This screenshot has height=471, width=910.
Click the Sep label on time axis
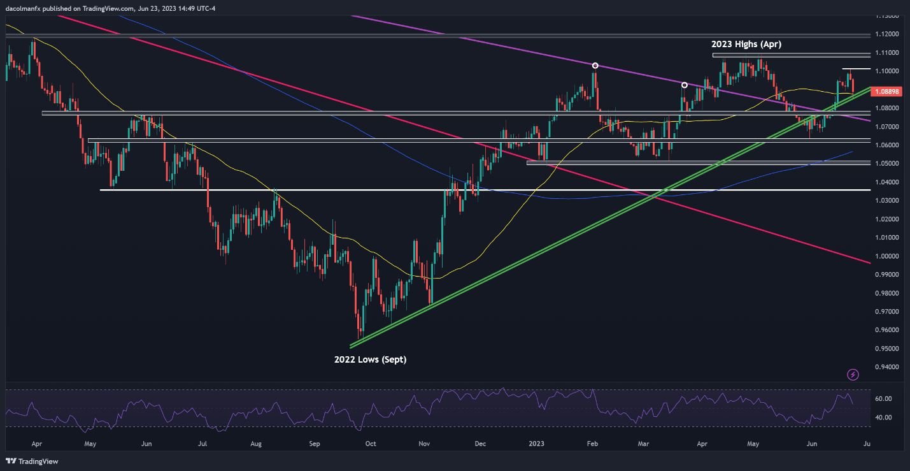[x=313, y=443]
